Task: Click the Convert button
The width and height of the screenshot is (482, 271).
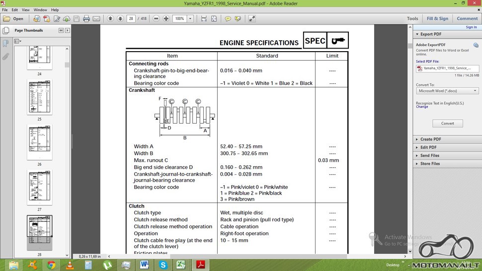Action: click(448, 124)
